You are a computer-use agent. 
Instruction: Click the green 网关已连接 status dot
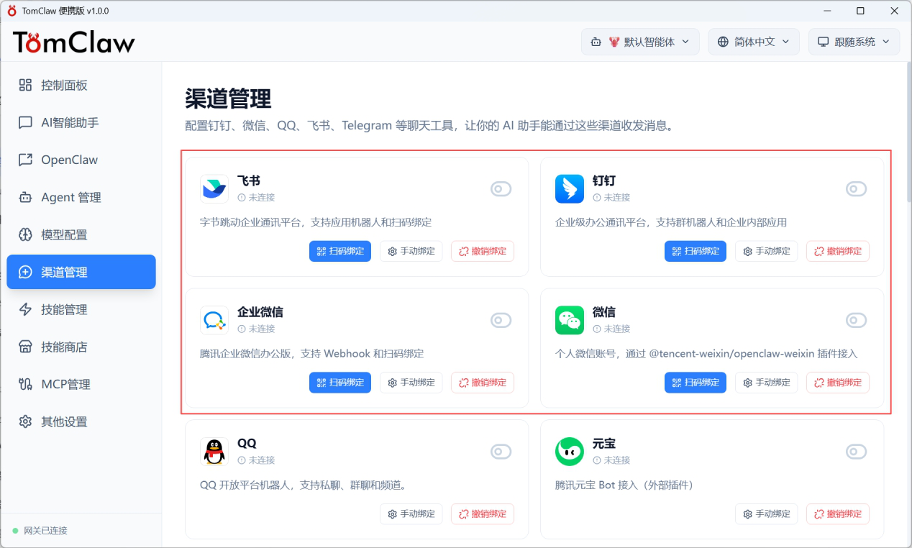[x=15, y=531]
